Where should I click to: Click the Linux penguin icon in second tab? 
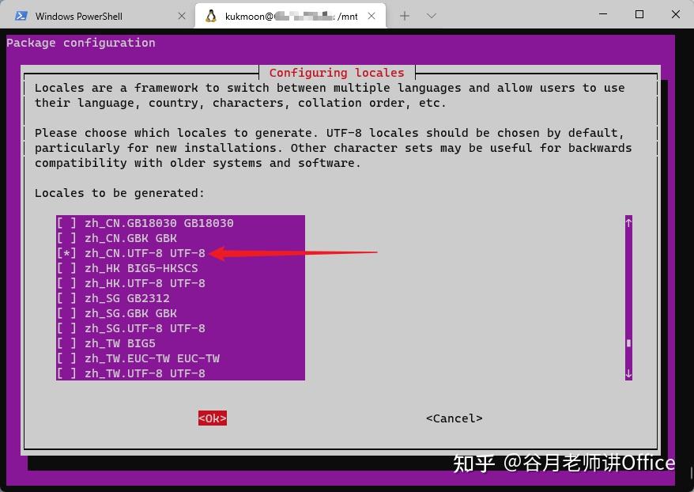211,16
